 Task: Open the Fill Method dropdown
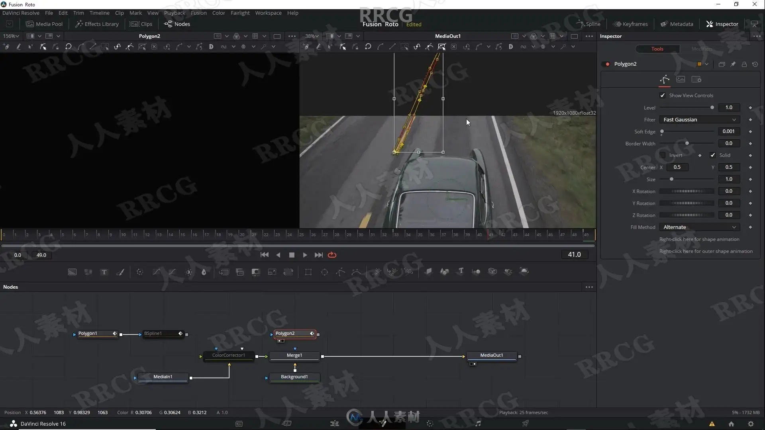click(x=699, y=227)
